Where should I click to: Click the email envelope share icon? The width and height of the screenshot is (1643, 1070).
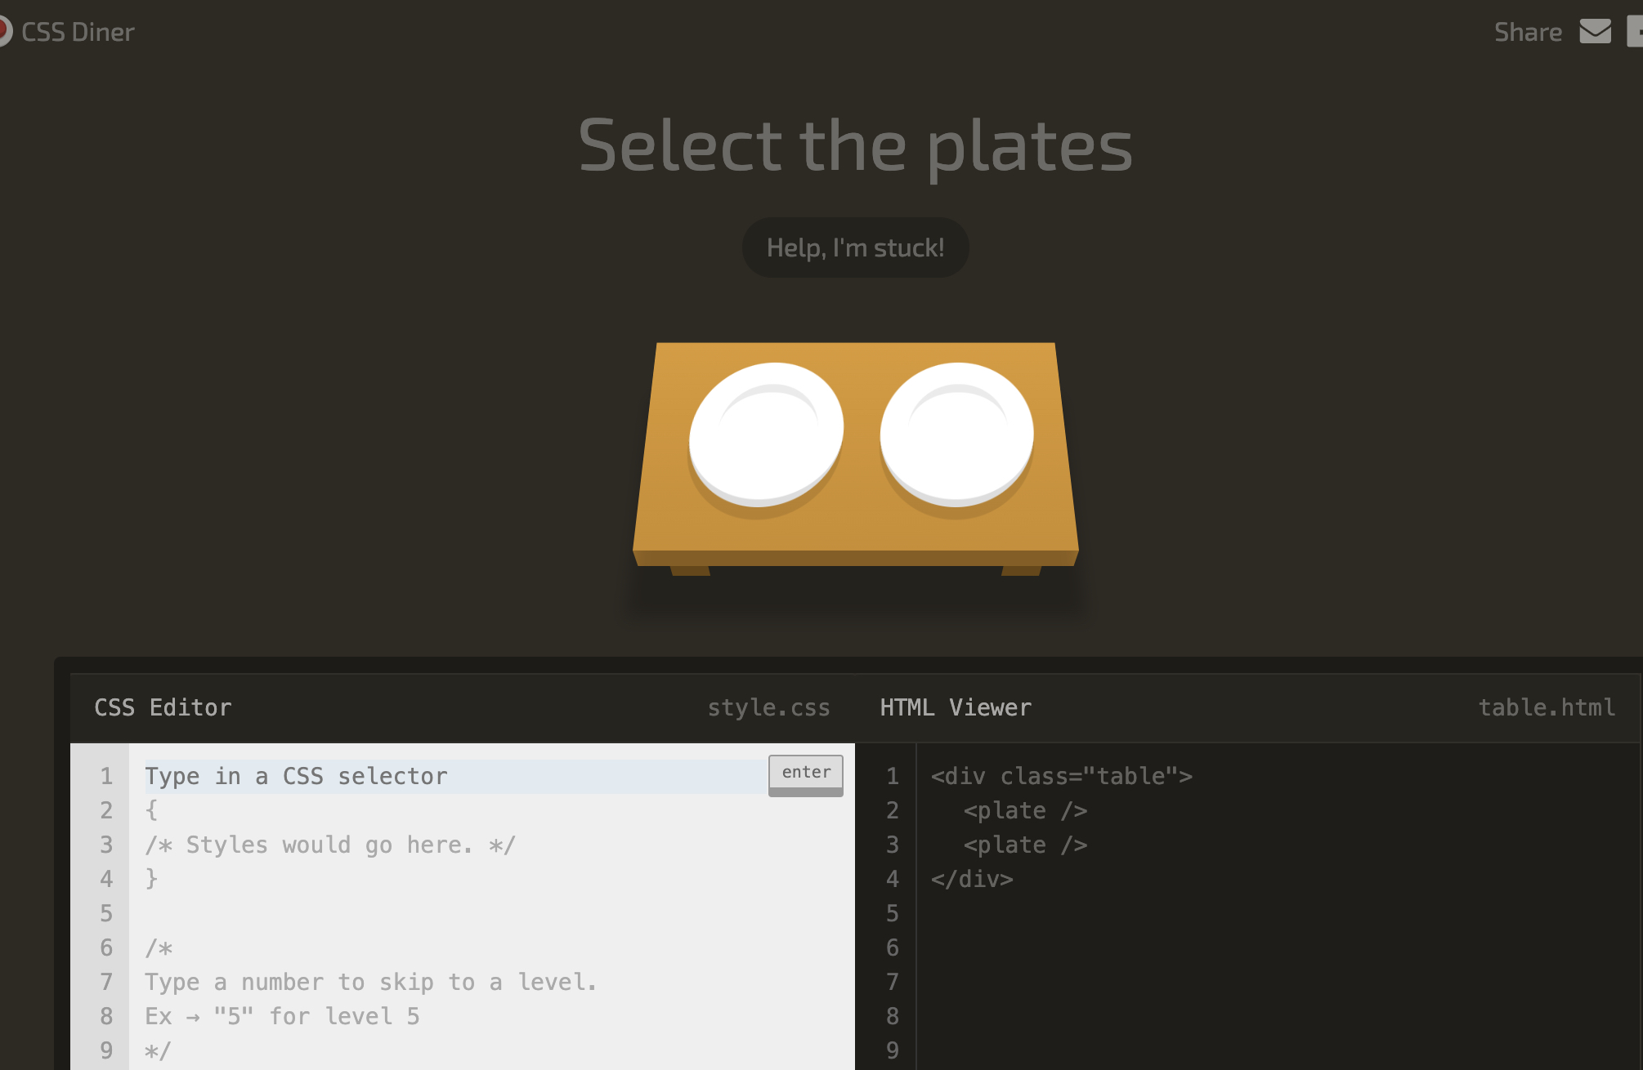tap(1595, 31)
